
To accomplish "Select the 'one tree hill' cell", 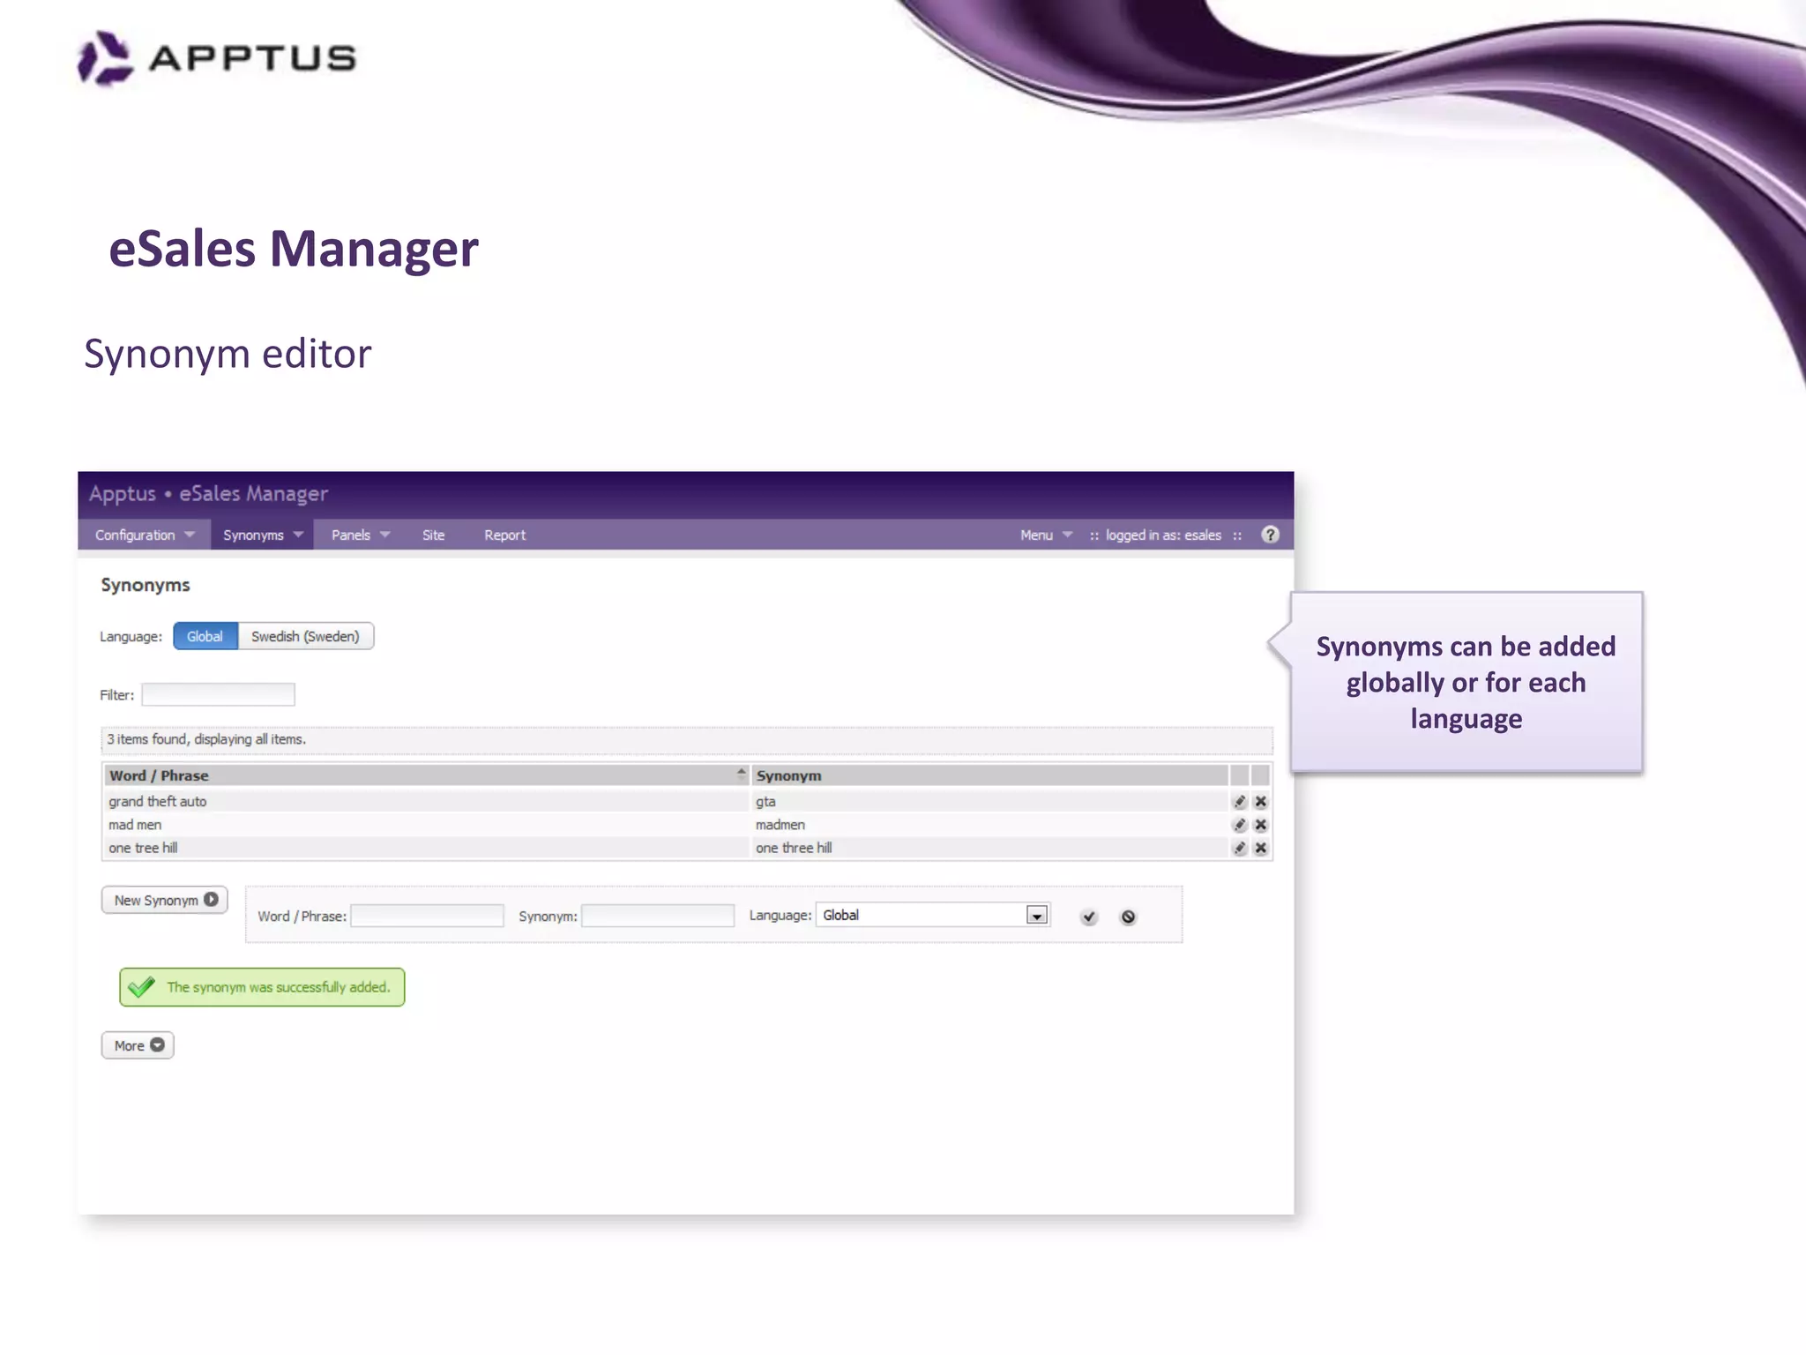I will (x=426, y=847).
